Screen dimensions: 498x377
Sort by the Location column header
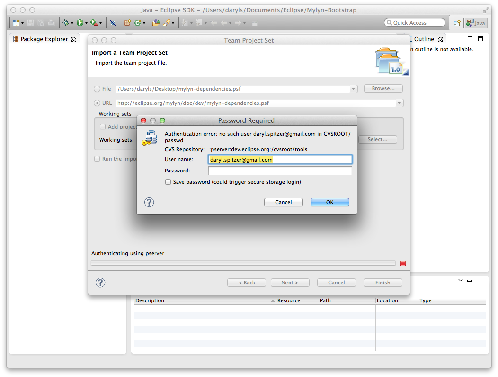[x=397, y=300]
